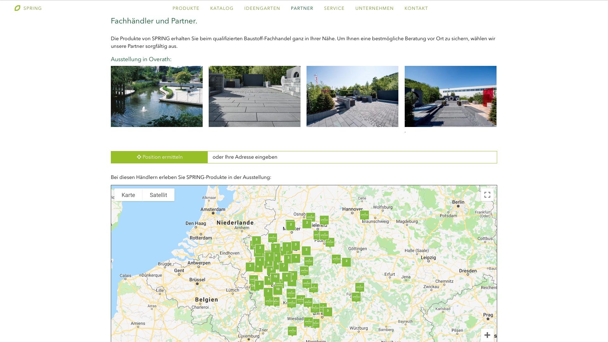Go to KONTAKT page
Screen dimensions: 608x342
(x=416, y=9)
